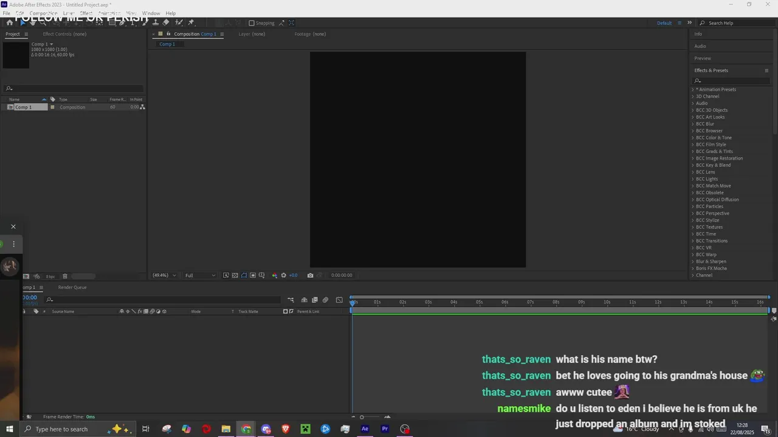Open the Effects & Presets panel menu
The image size is (778, 437).
[x=766, y=70]
